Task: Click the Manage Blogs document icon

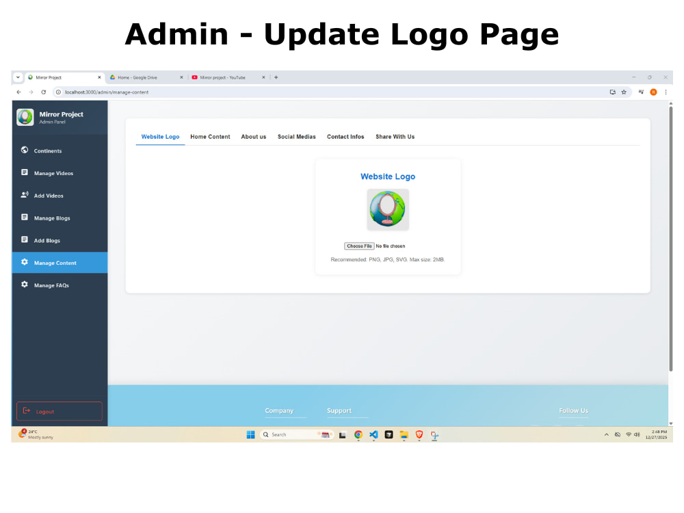Action: coord(25,218)
